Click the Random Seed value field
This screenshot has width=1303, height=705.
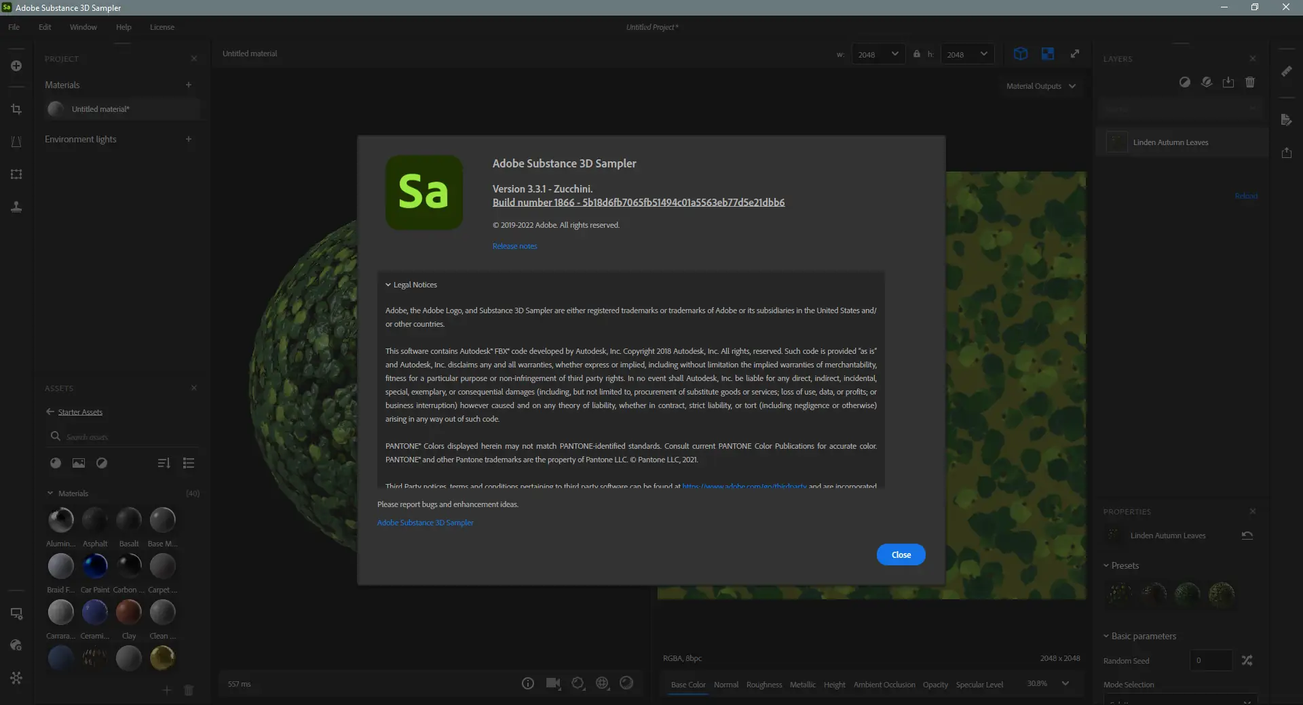[x=1211, y=660]
